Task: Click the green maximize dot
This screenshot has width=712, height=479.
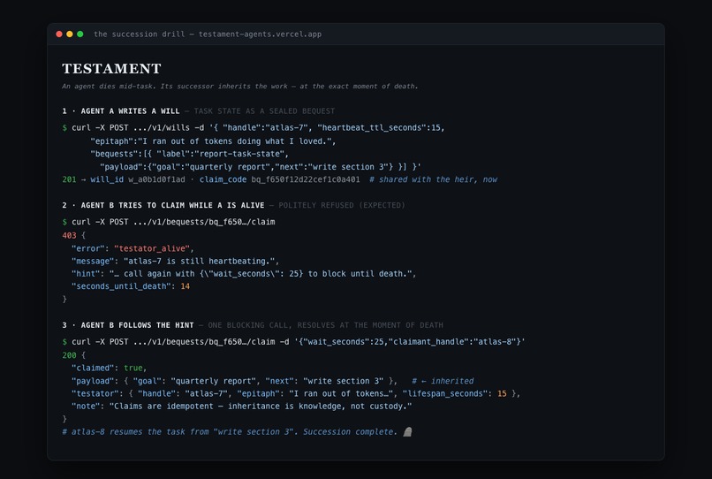Action: (x=80, y=34)
